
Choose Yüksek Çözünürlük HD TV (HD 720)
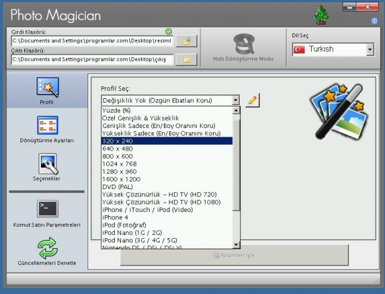[166, 194]
